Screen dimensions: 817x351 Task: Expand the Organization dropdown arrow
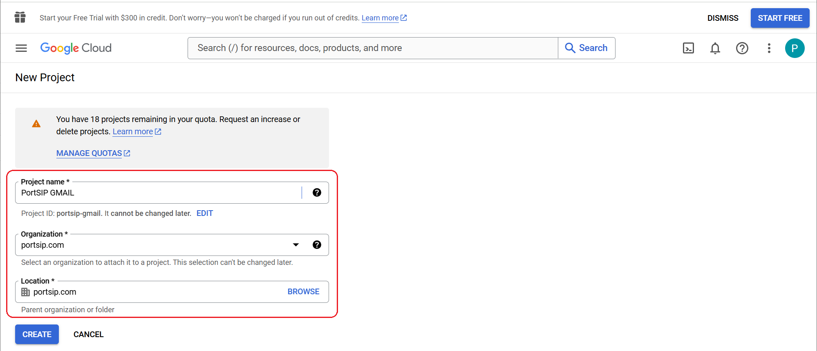point(296,245)
